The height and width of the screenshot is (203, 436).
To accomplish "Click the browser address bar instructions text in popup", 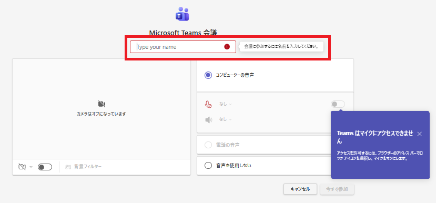I will tap(379, 156).
